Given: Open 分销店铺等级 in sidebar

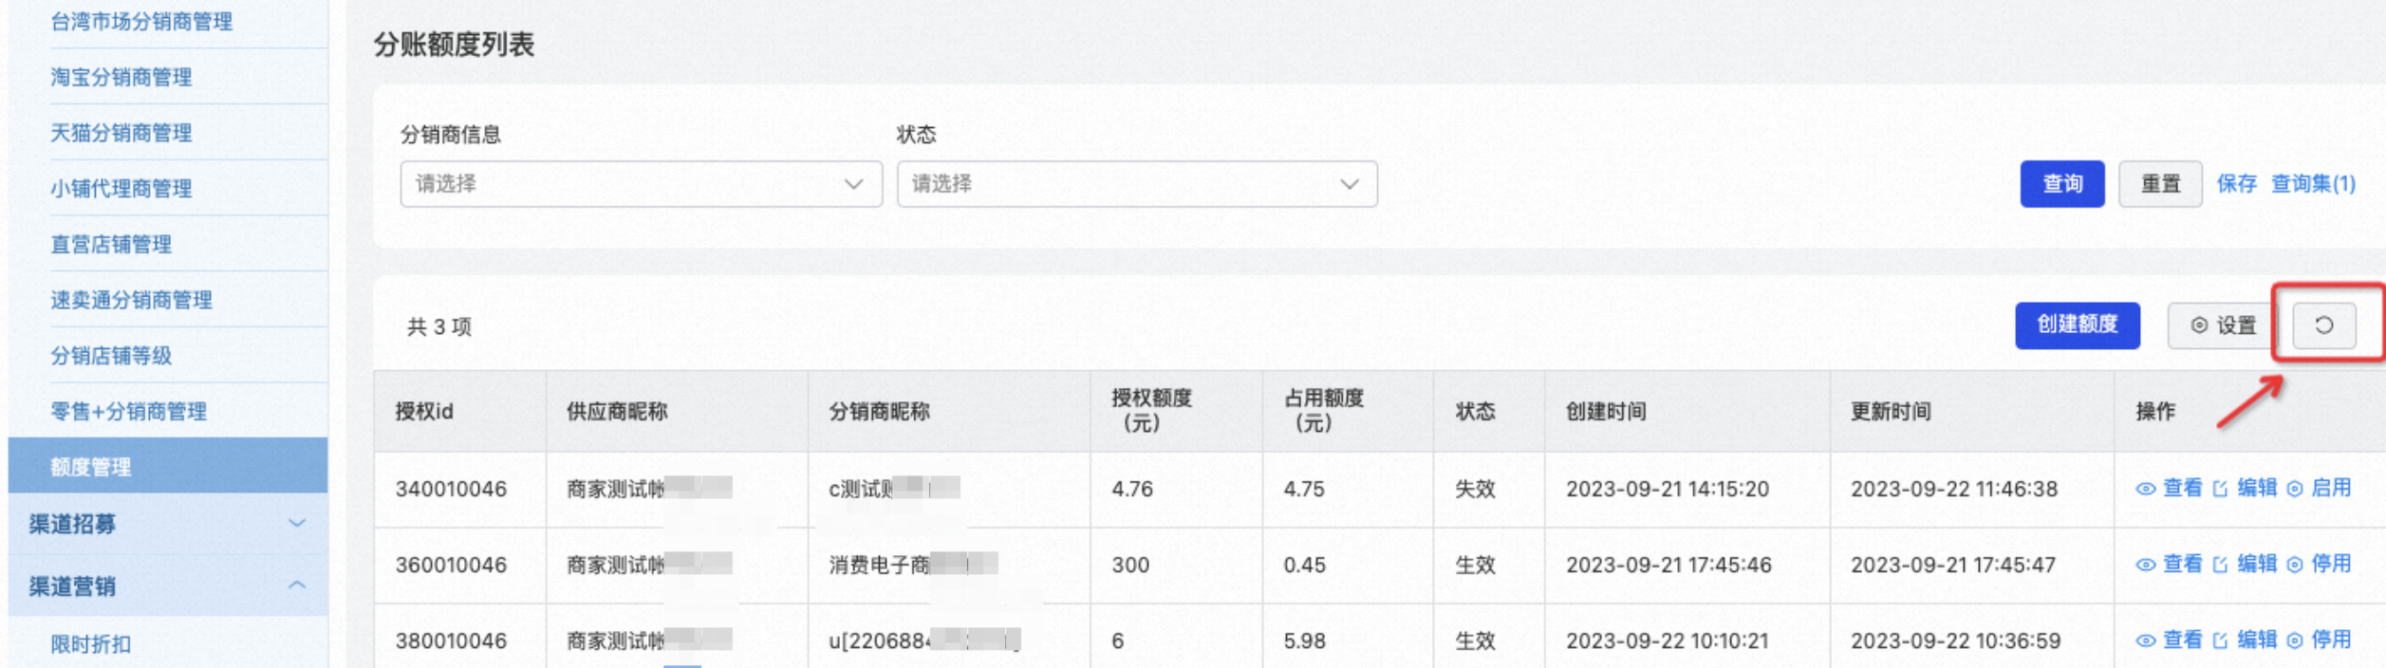Looking at the screenshot, I should (x=111, y=356).
